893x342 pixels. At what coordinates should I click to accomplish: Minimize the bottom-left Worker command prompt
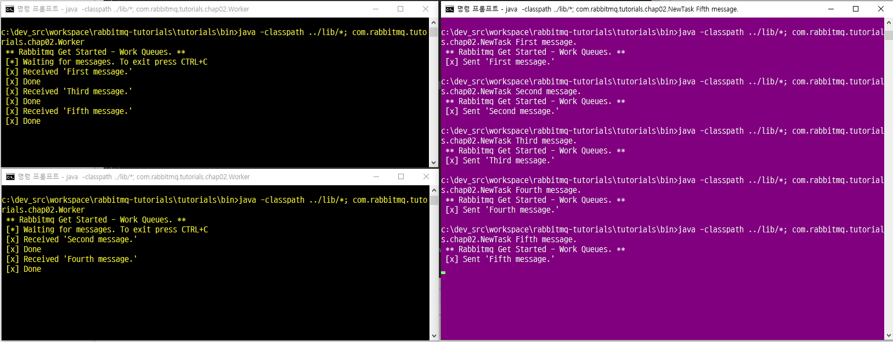coord(376,176)
